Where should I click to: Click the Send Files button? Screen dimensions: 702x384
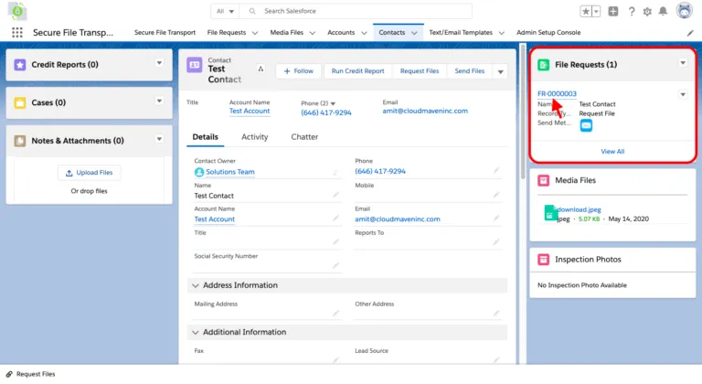tap(470, 71)
